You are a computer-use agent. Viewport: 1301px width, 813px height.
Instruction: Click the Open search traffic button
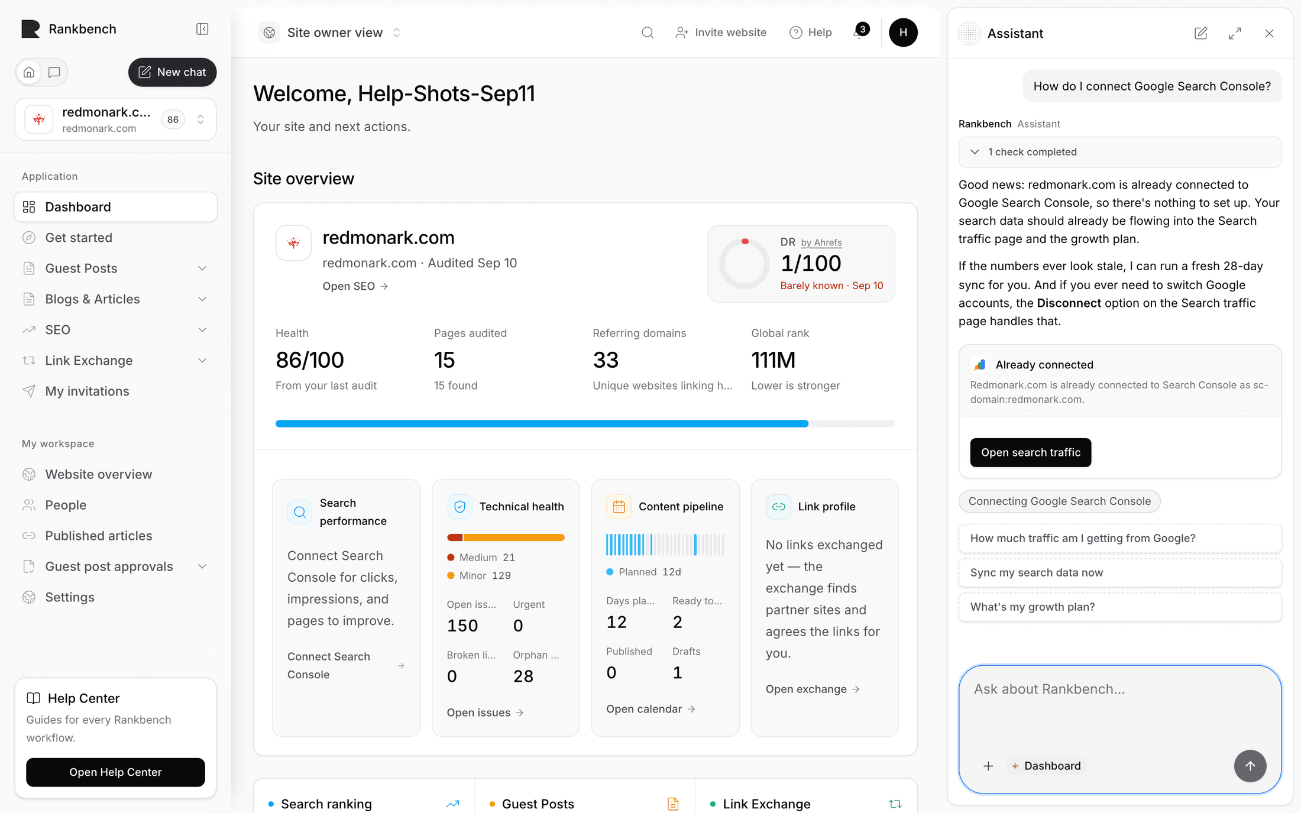pos(1030,452)
